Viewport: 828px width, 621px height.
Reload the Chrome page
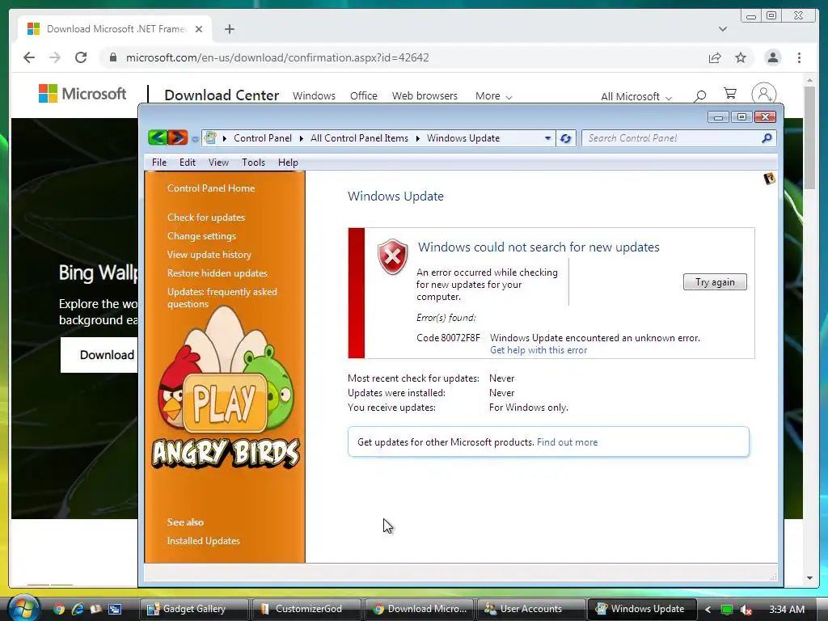(81, 57)
